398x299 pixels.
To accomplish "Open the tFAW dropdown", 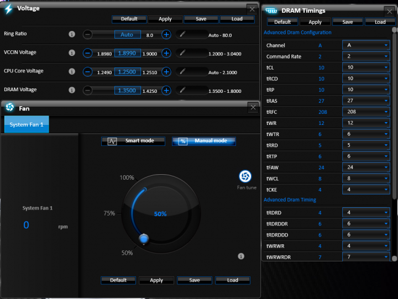I will (366, 167).
